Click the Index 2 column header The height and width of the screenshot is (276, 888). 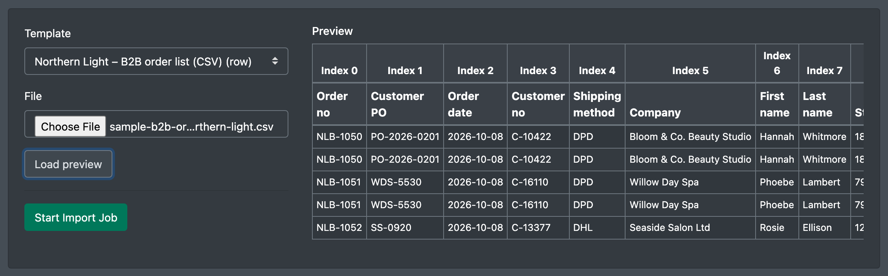[x=475, y=63]
